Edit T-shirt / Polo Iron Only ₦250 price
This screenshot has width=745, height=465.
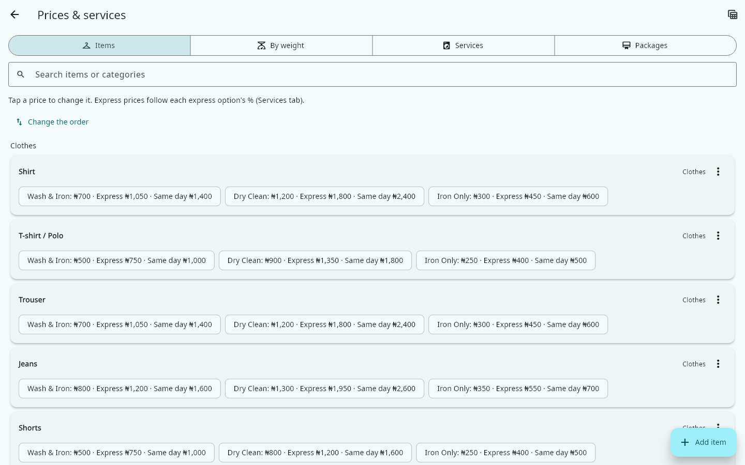505,260
